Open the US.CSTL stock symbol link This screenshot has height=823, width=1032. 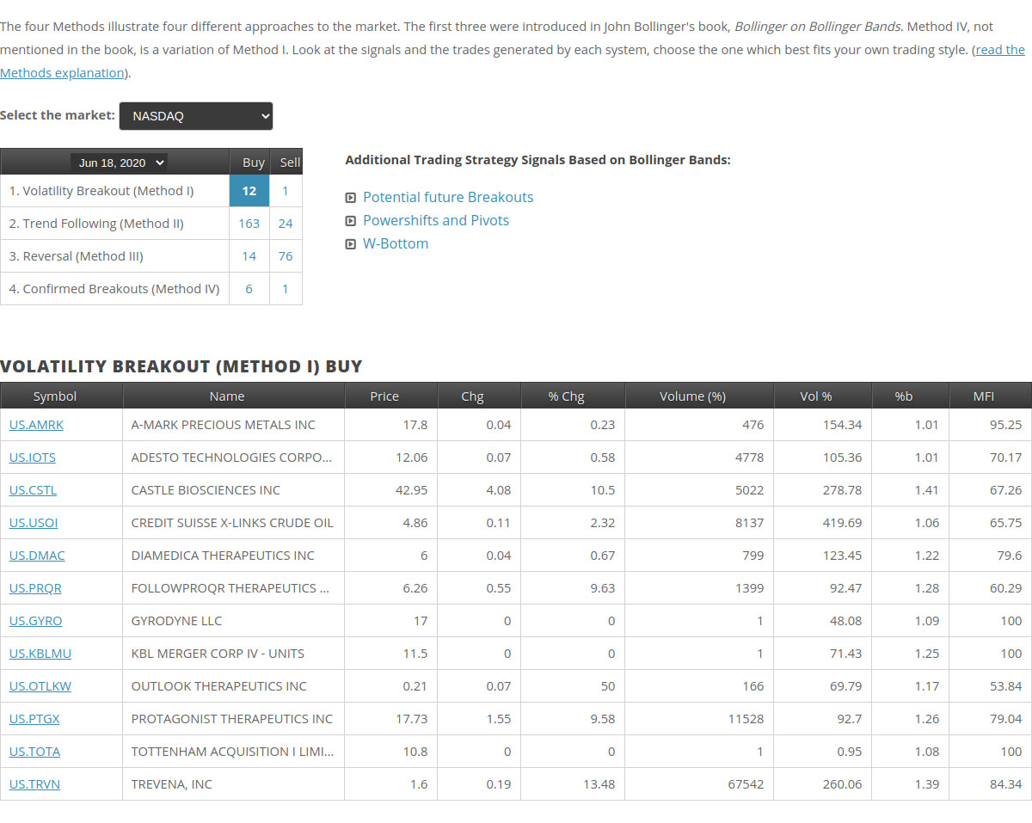33,490
